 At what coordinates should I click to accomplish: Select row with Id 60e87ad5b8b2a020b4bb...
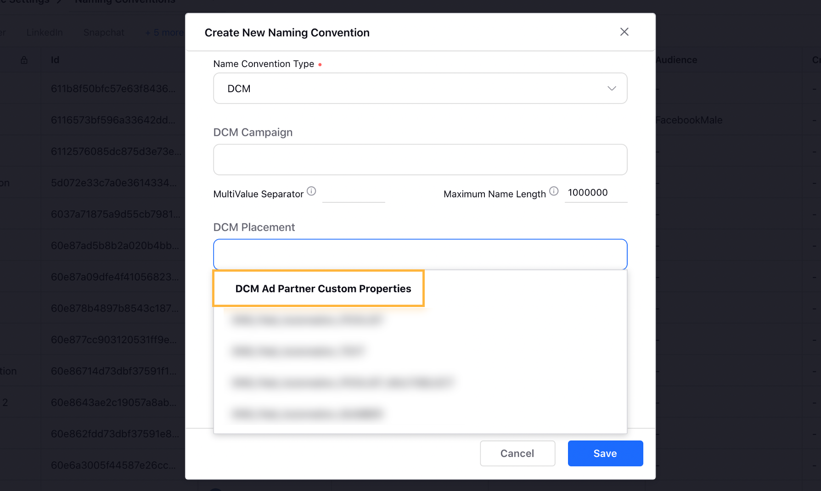[x=115, y=245]
